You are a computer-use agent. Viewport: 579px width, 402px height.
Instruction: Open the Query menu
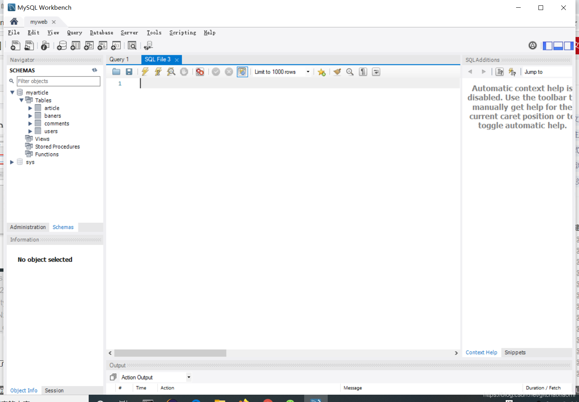[74, 33]
